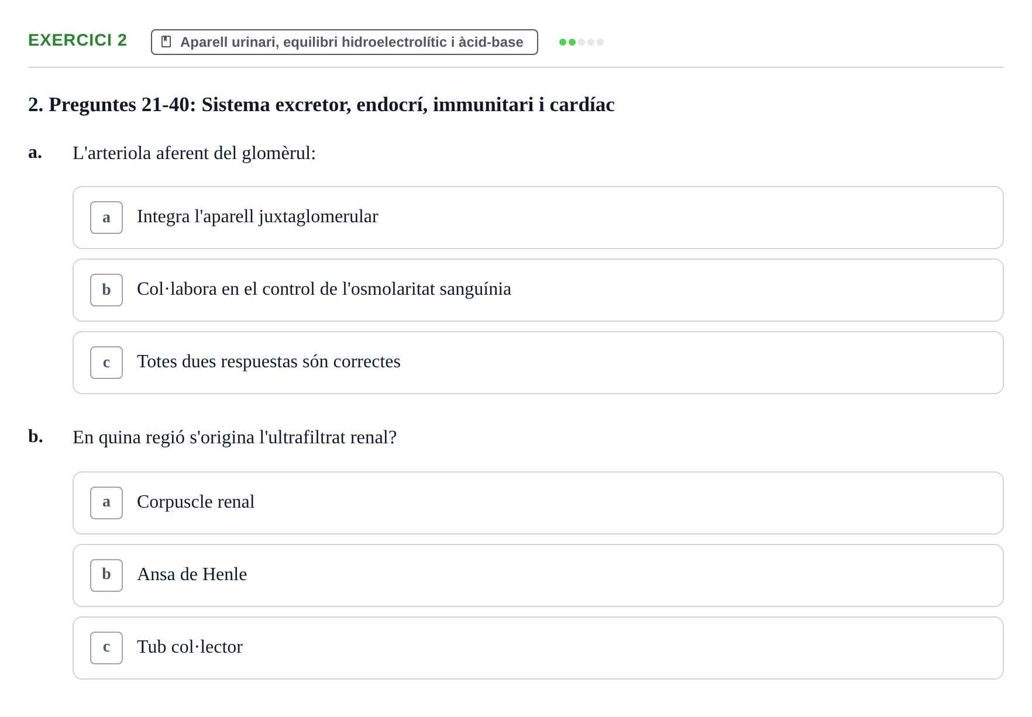Viewport: 1032px width, 717px height.
Task: Pick 'Totes dues respuestas són correctes' option
Action: click(538, 363)
